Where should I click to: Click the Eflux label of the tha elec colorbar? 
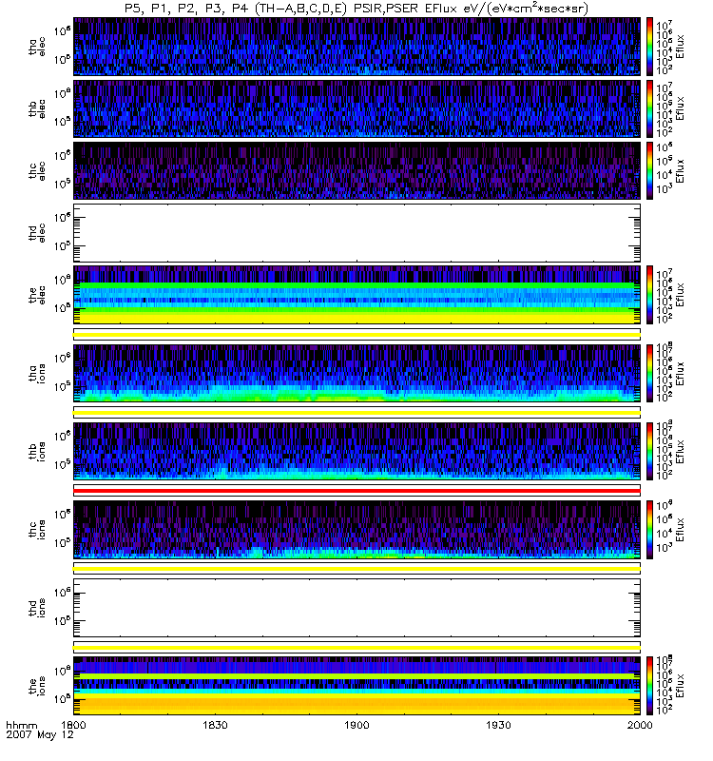(x=680, y=47)
